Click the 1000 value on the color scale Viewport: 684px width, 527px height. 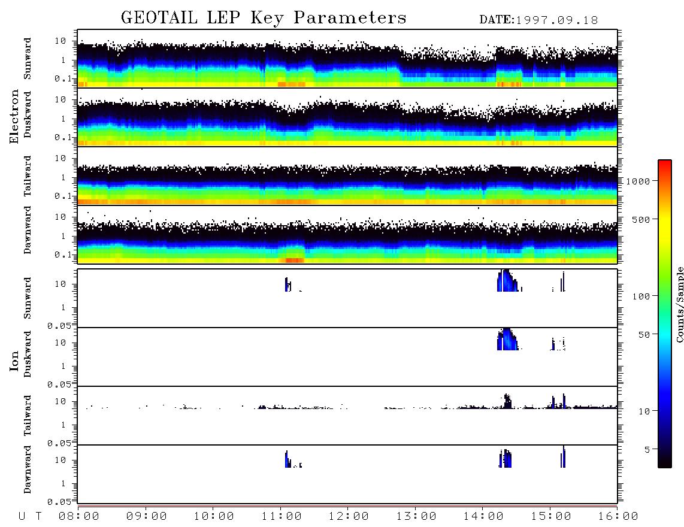(638, 181)
